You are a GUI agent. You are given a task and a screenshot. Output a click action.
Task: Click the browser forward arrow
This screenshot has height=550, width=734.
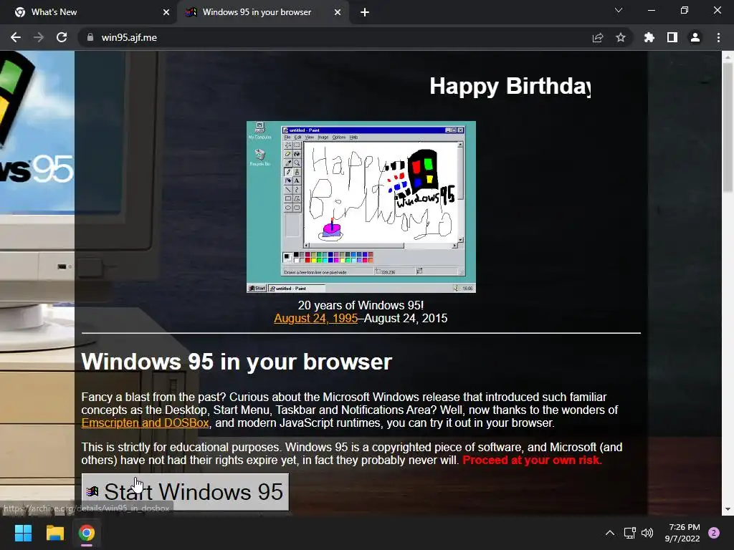pyautogui.click(x=39, y=37)
